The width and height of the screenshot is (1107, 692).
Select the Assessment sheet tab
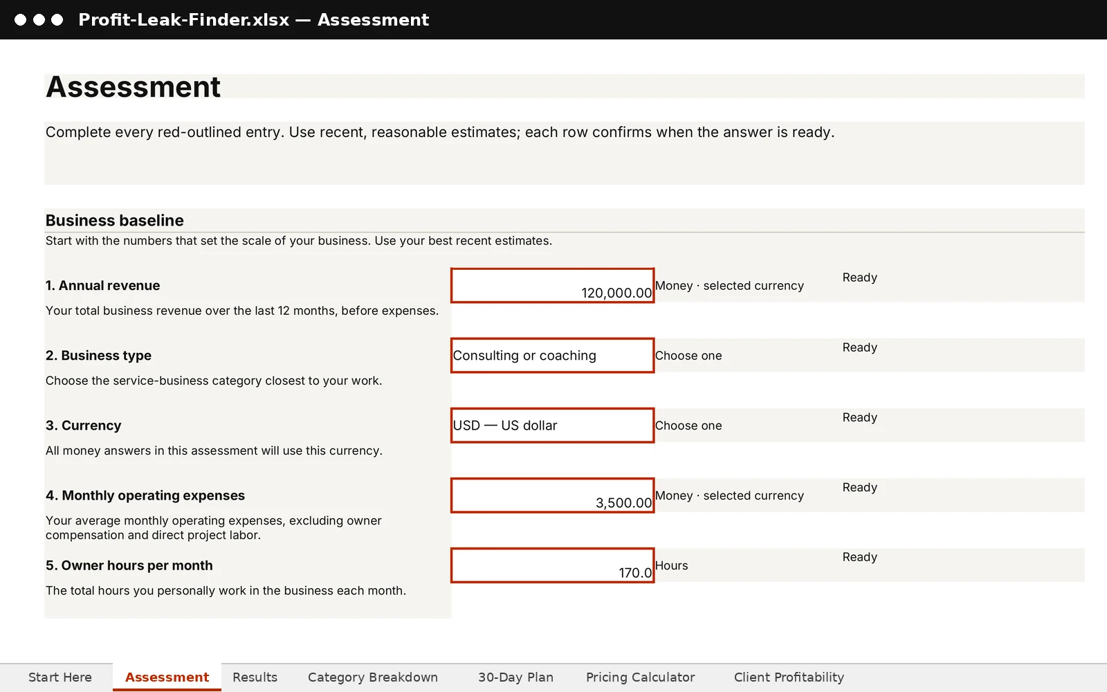pyautogui.click(x=167, y=677)
